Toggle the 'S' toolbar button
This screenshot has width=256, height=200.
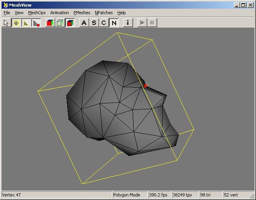coord(94,22)
